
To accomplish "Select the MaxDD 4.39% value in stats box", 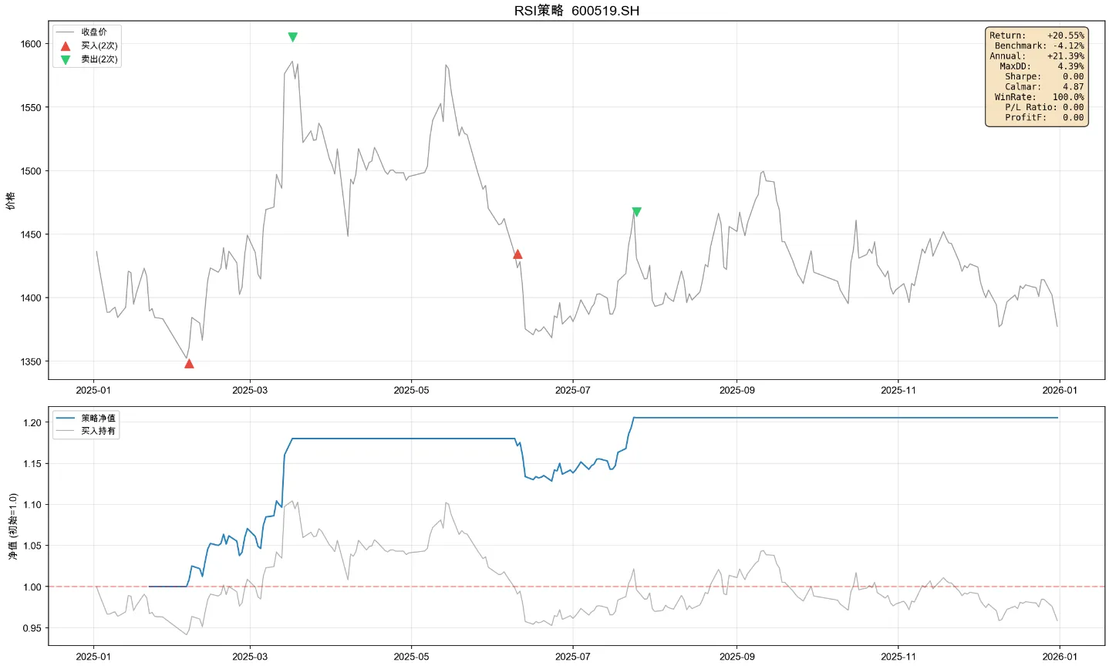I will coord(1070,66).
